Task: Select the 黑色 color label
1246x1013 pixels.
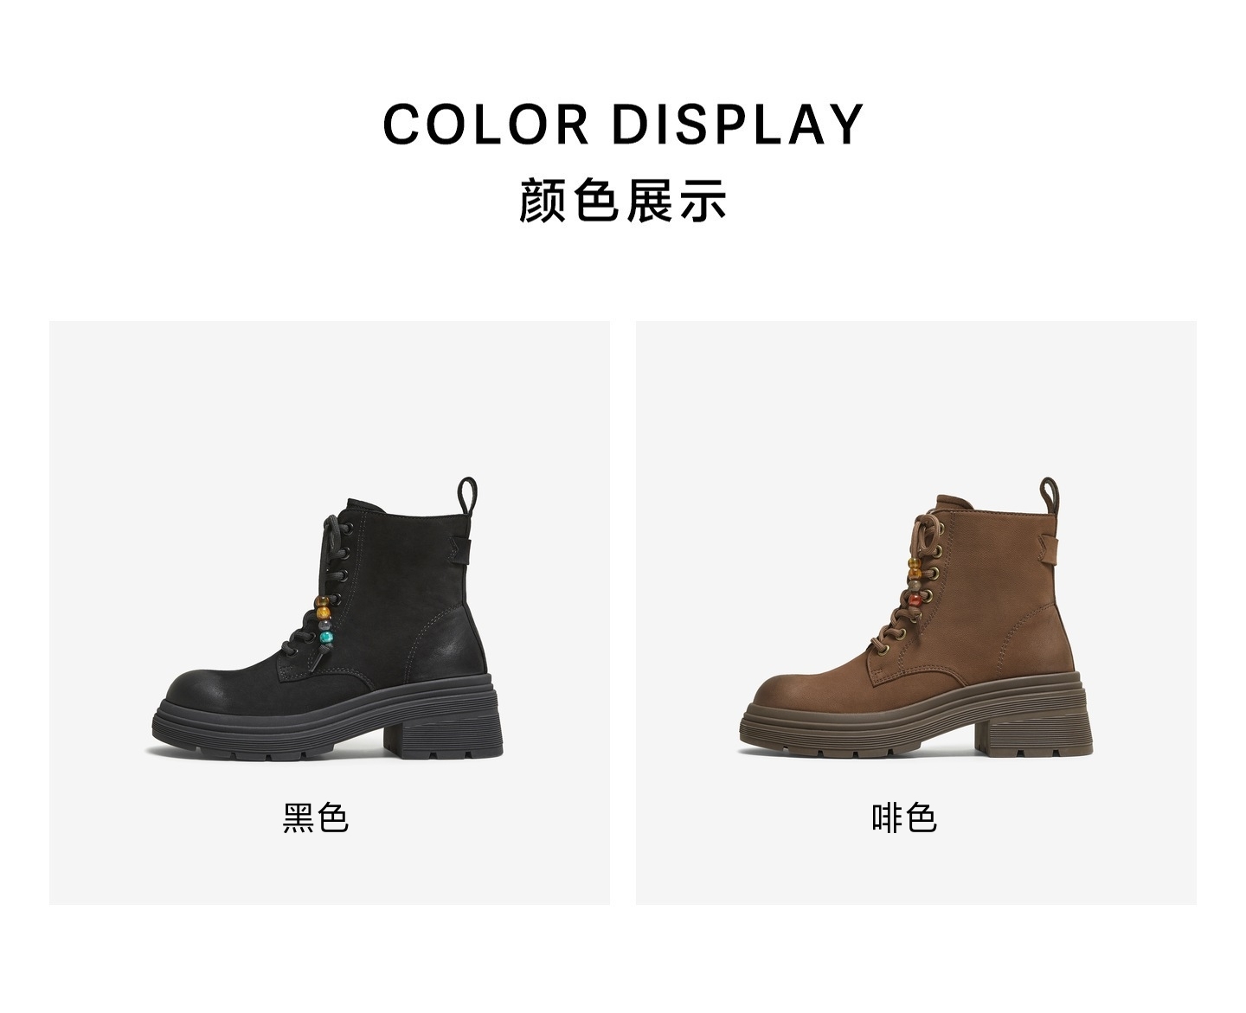Action: click(315, 817)
